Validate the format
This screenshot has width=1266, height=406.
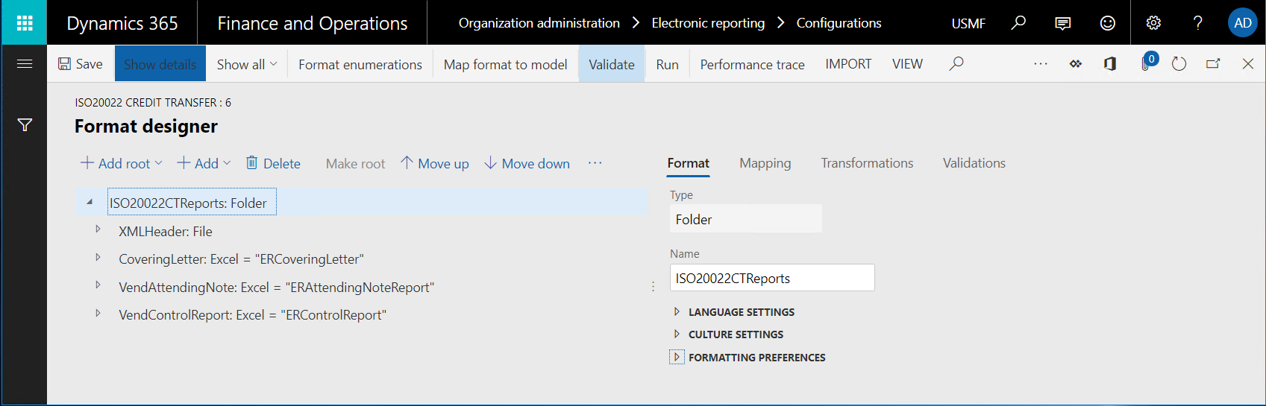tap(612, 64)
